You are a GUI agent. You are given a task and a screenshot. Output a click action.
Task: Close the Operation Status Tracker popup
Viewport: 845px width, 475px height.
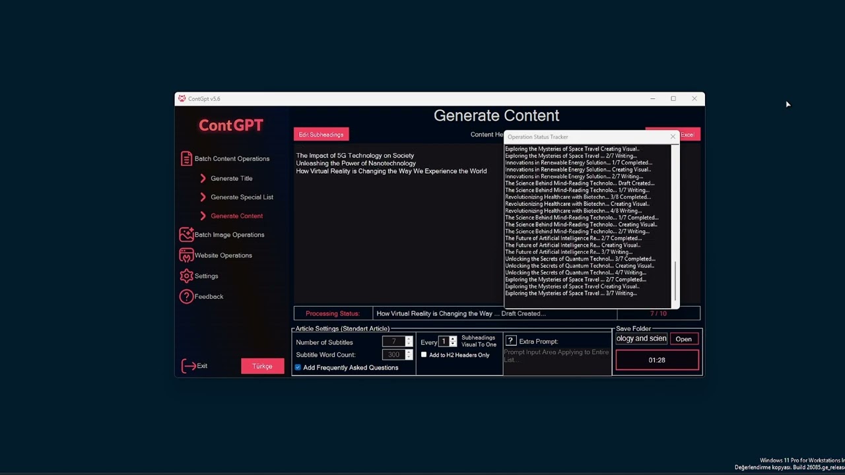(x=673, y=137)
